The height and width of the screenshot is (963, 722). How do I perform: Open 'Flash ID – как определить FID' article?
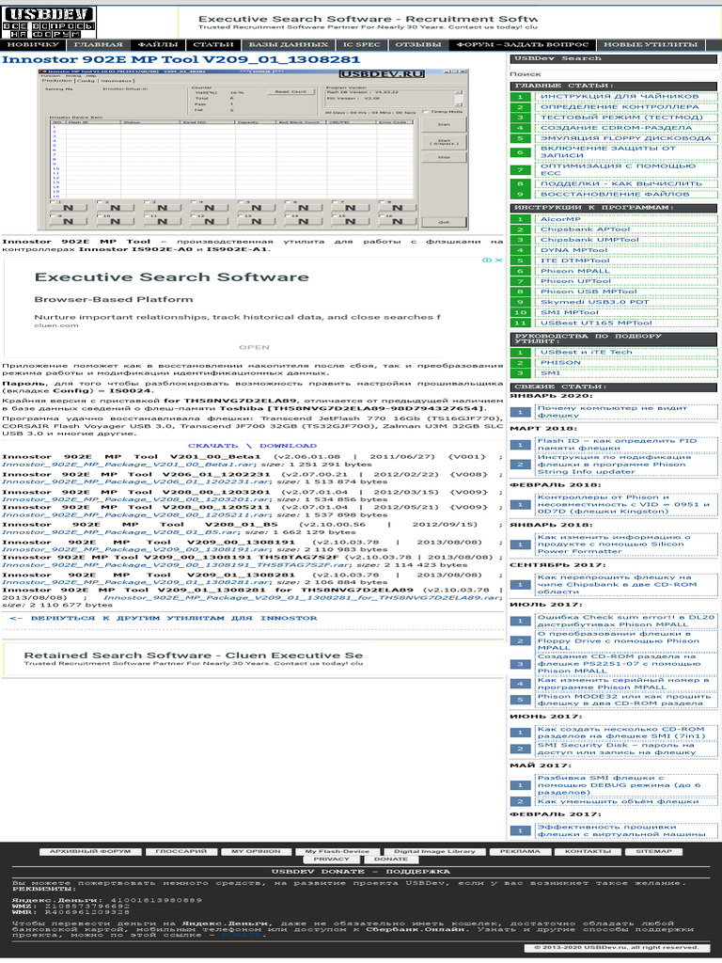(617, 445)
